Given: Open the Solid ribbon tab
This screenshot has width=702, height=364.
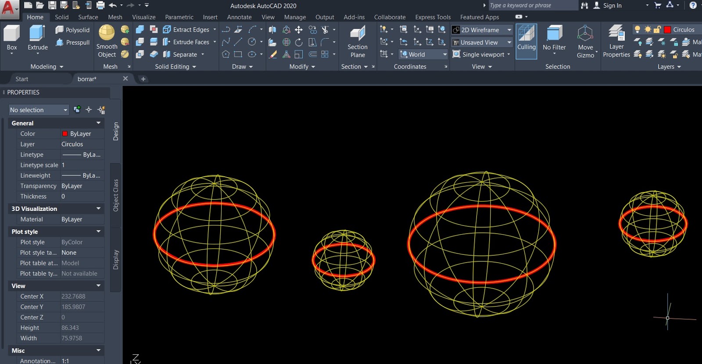Looking at the screenshot, I should click(x=61, y=17).
